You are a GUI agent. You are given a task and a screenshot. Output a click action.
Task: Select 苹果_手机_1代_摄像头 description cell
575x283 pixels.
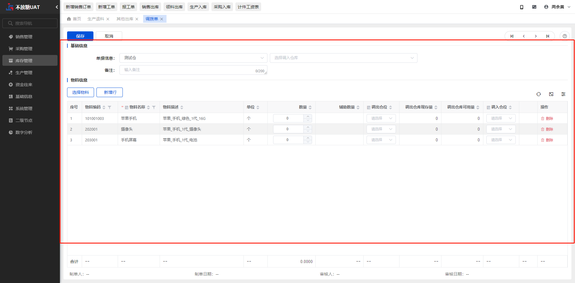(x=202, y=129)
